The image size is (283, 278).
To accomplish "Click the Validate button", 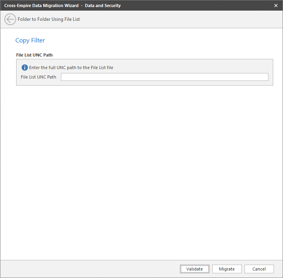I will (x=195, y=269).
